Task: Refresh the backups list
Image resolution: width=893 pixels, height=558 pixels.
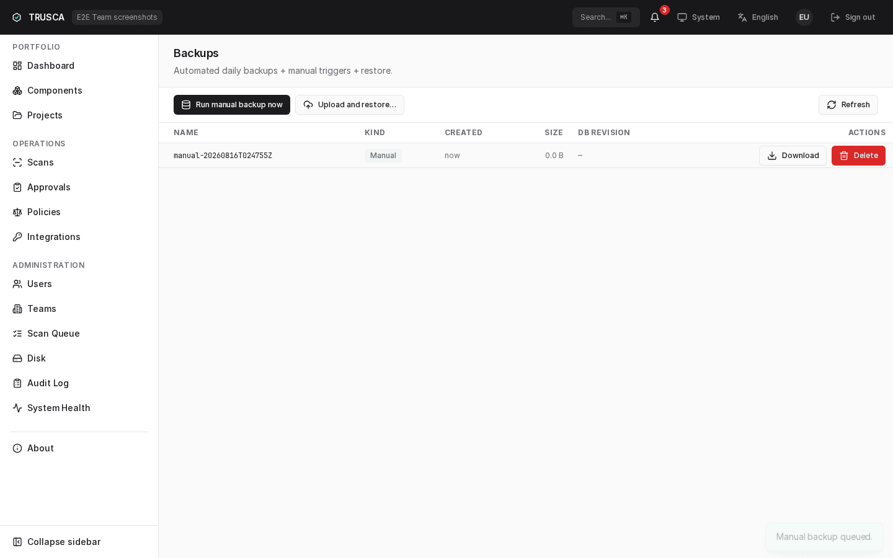Action: (x=848, y=105)
